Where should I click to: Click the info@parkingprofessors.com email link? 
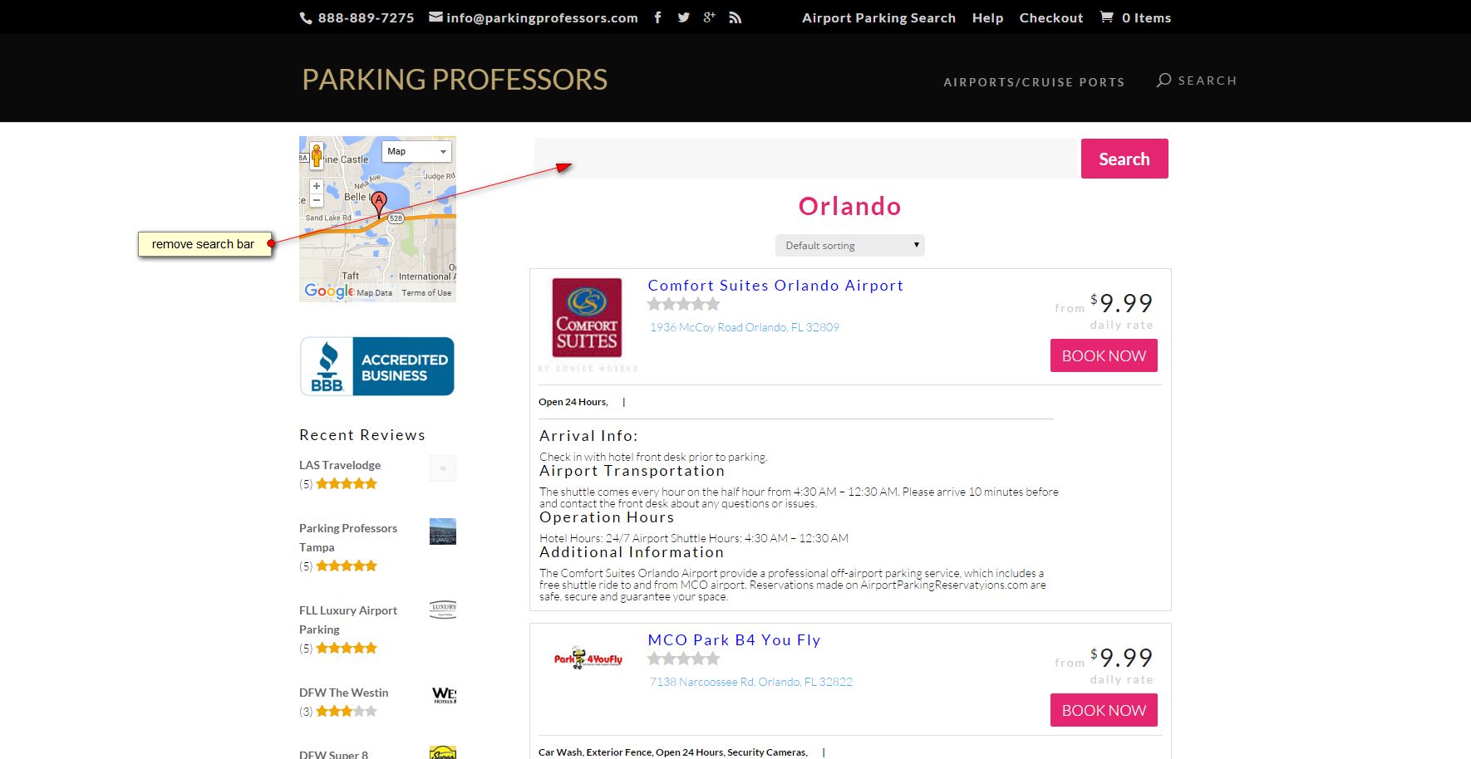click(542, 18)
